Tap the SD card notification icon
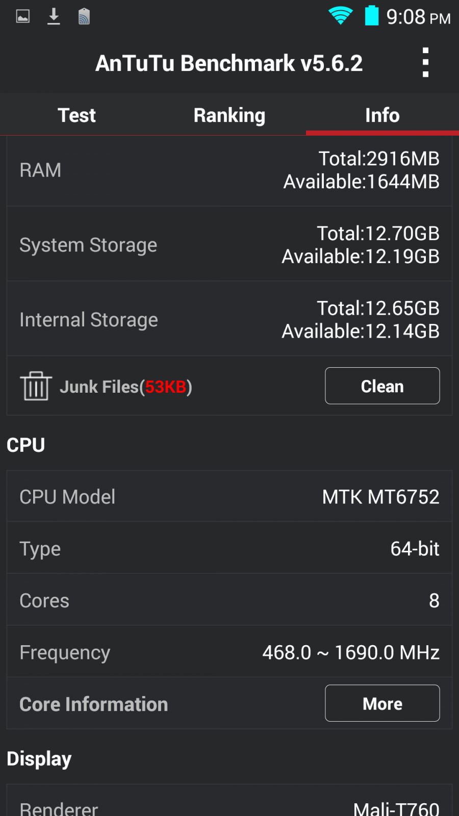Viewport: 459px width, 816px height. pyautogui.click(x=84, y=16)
